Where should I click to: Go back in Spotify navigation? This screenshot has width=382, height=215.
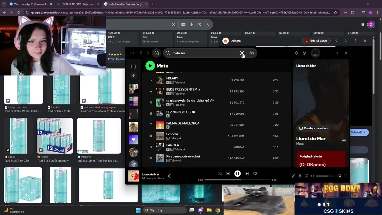tap(141, 53)
